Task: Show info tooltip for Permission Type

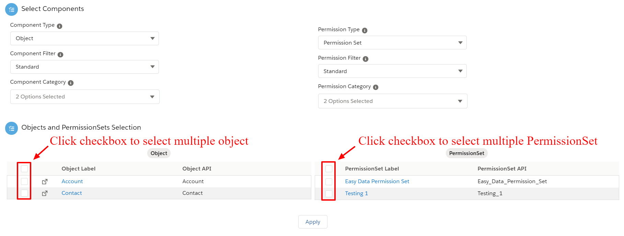Action: pyautogui.click(x=365, y=31)
